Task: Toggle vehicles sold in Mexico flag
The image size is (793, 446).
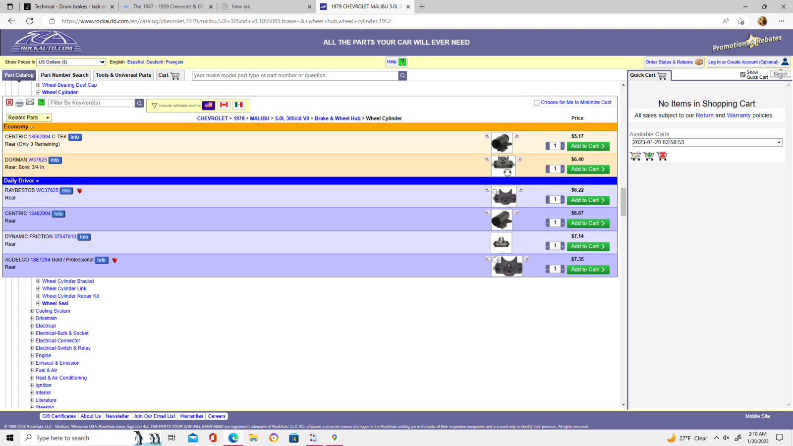Action: pos(239,105)
